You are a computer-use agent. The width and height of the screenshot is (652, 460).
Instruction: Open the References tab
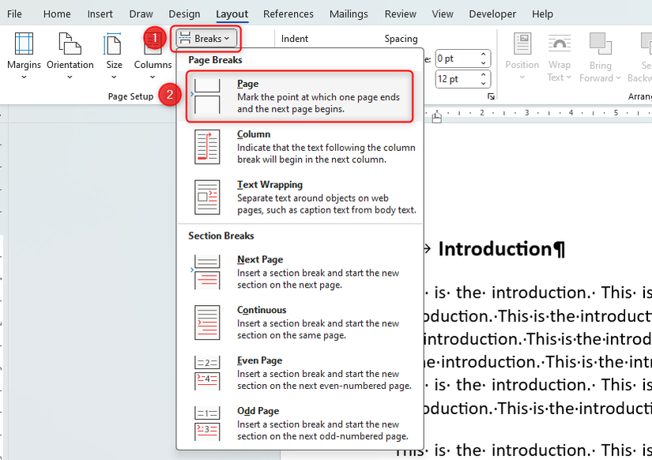[288, 13]
